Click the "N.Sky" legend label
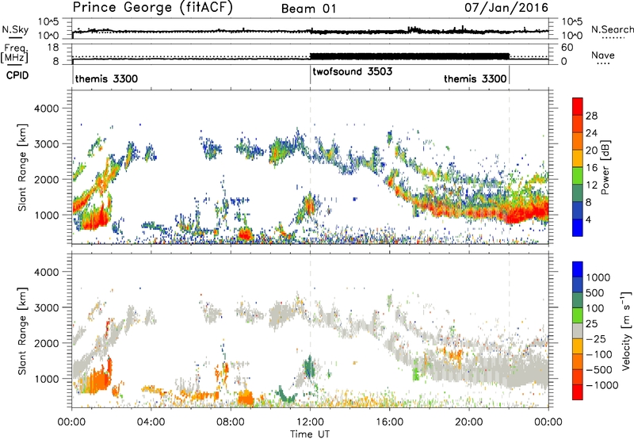 click(15, 29)
